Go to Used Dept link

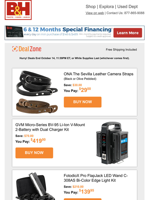(127, 7)
